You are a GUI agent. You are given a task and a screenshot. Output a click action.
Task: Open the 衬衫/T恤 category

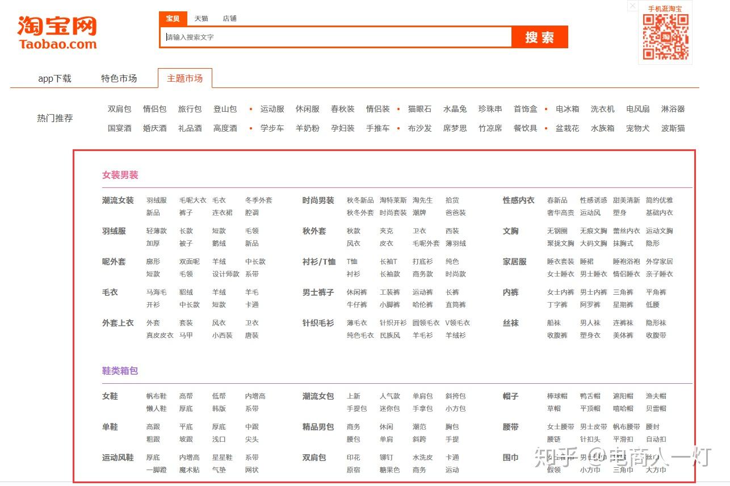320,262
